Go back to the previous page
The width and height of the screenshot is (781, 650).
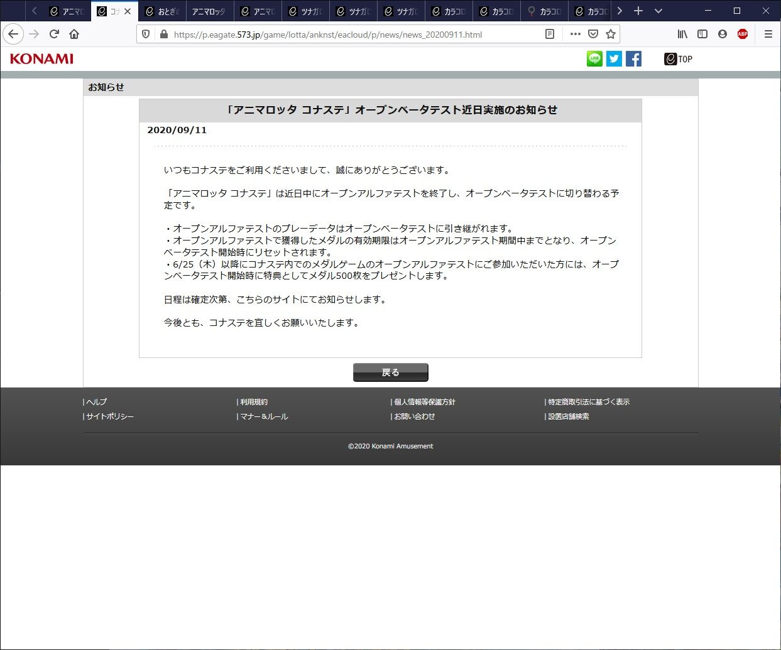[13, 34]
